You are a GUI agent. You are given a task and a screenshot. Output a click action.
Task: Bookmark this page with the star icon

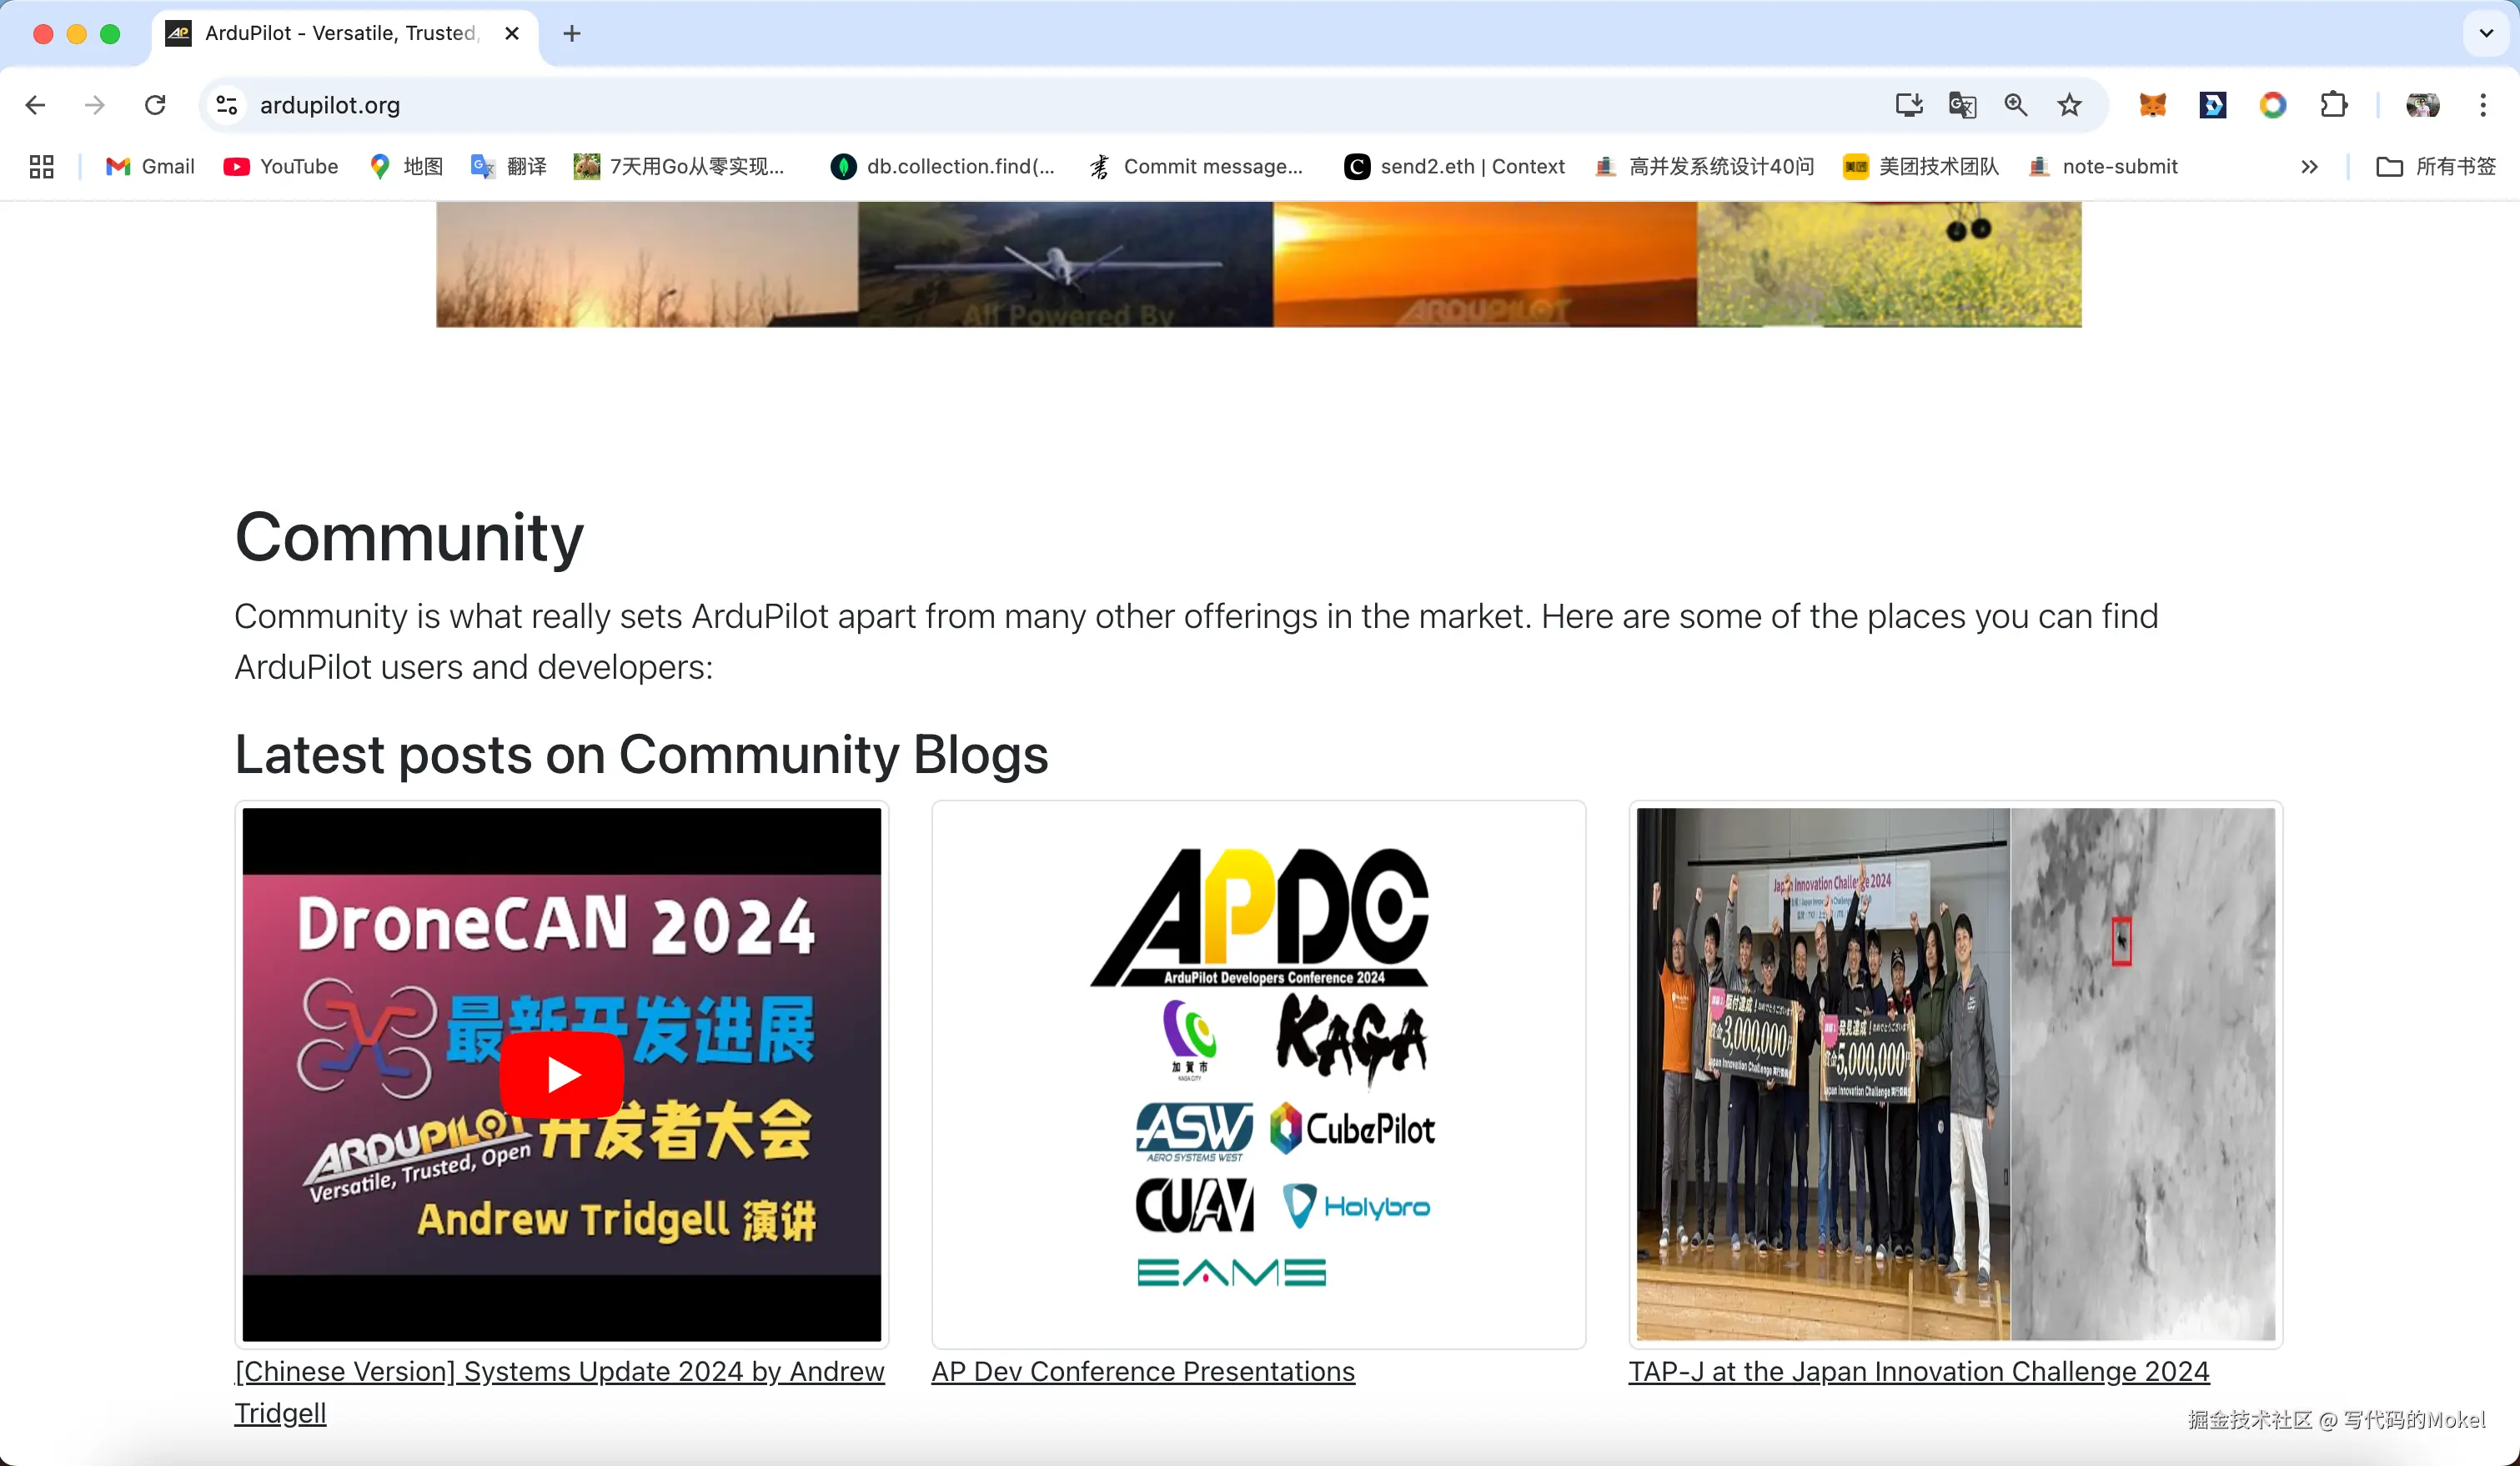click(2069, 105)
